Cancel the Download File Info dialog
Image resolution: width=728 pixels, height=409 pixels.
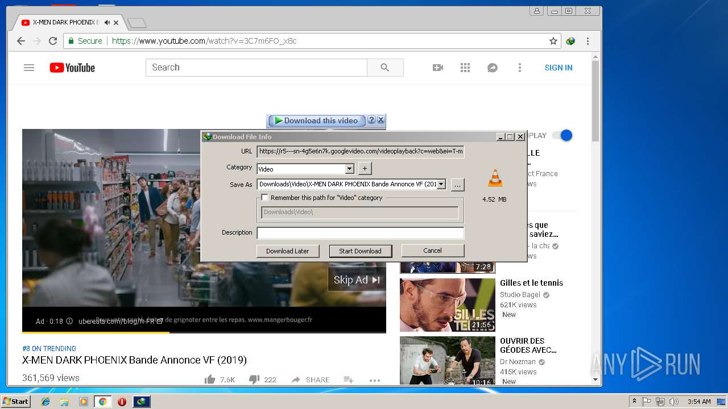click(432, 251)
